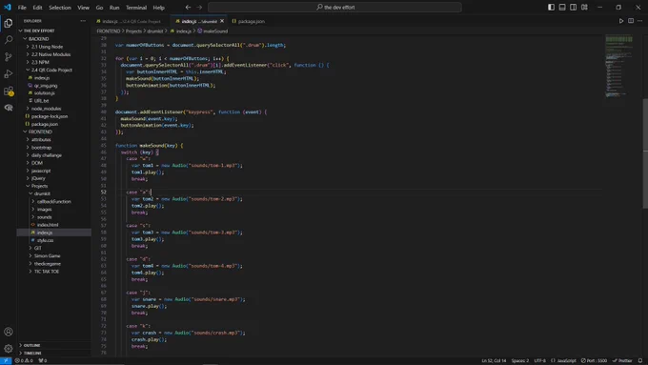The width and height of the screenshot is (648, 365).
Task: Switch to the package.json tab
Action: point(248,21)
